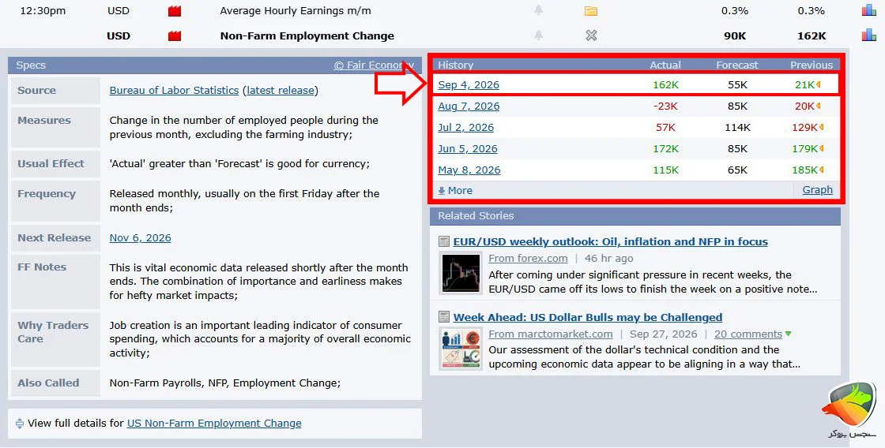
Task: Close the Non-Farm Employment Change detail panel
Action: point(591,35)
